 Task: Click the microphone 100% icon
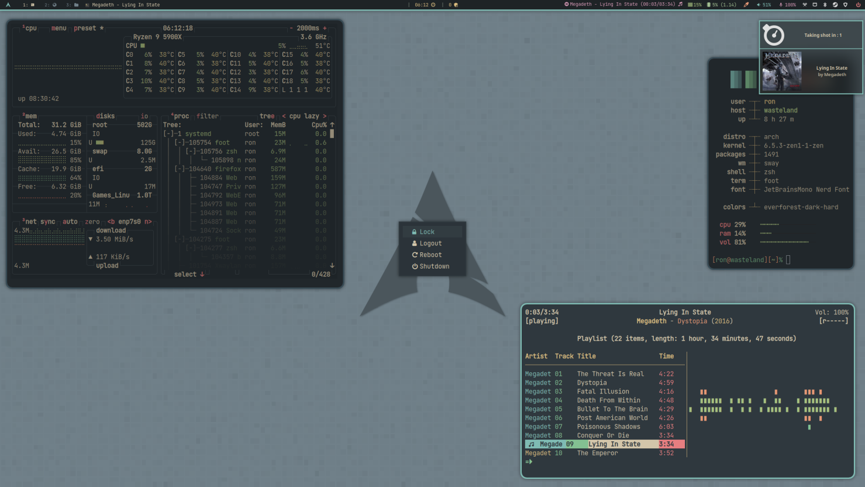[x=781, y=5]
